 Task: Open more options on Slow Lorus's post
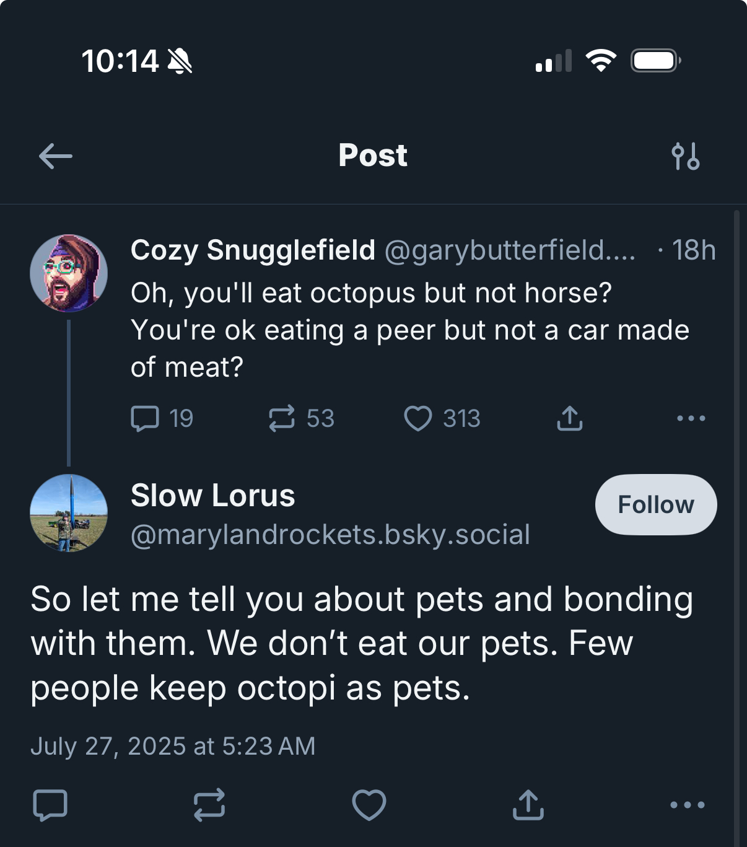[x=688, y=805]
